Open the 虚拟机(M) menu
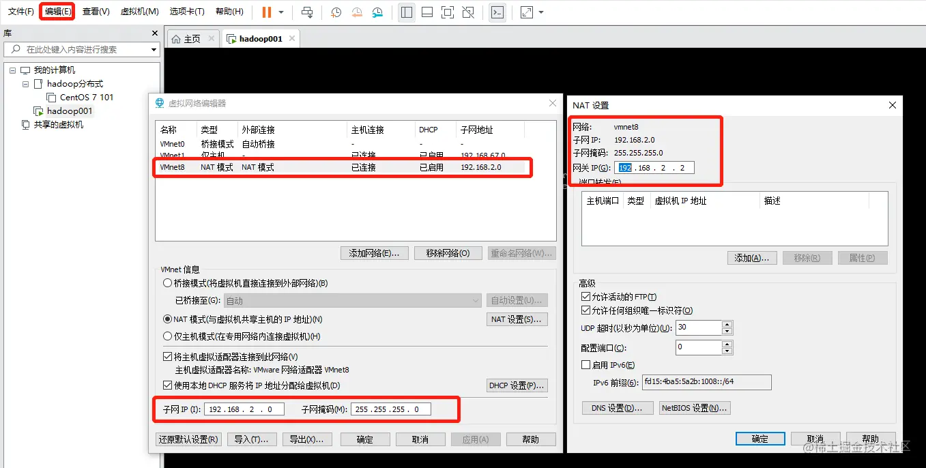Viewport: 926px width, 468px height. coord(140,12)
